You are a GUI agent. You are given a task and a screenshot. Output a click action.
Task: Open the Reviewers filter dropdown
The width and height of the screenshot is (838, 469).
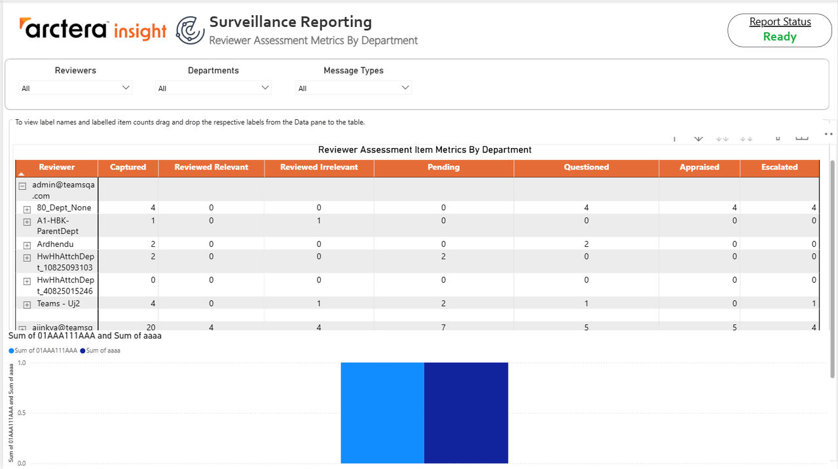pyautogui.click(x=75, y=88)
